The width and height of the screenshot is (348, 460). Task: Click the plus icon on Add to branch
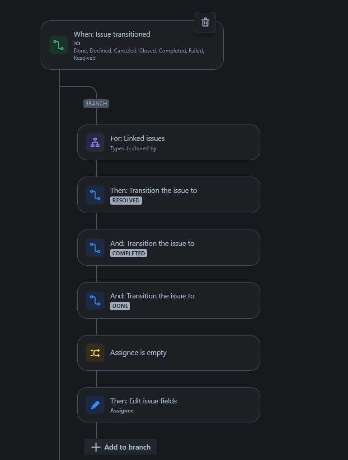pos(96,447)
